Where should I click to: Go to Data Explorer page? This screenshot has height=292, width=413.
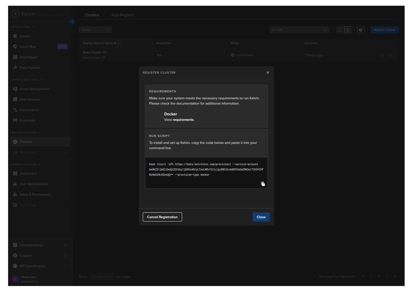30,68
